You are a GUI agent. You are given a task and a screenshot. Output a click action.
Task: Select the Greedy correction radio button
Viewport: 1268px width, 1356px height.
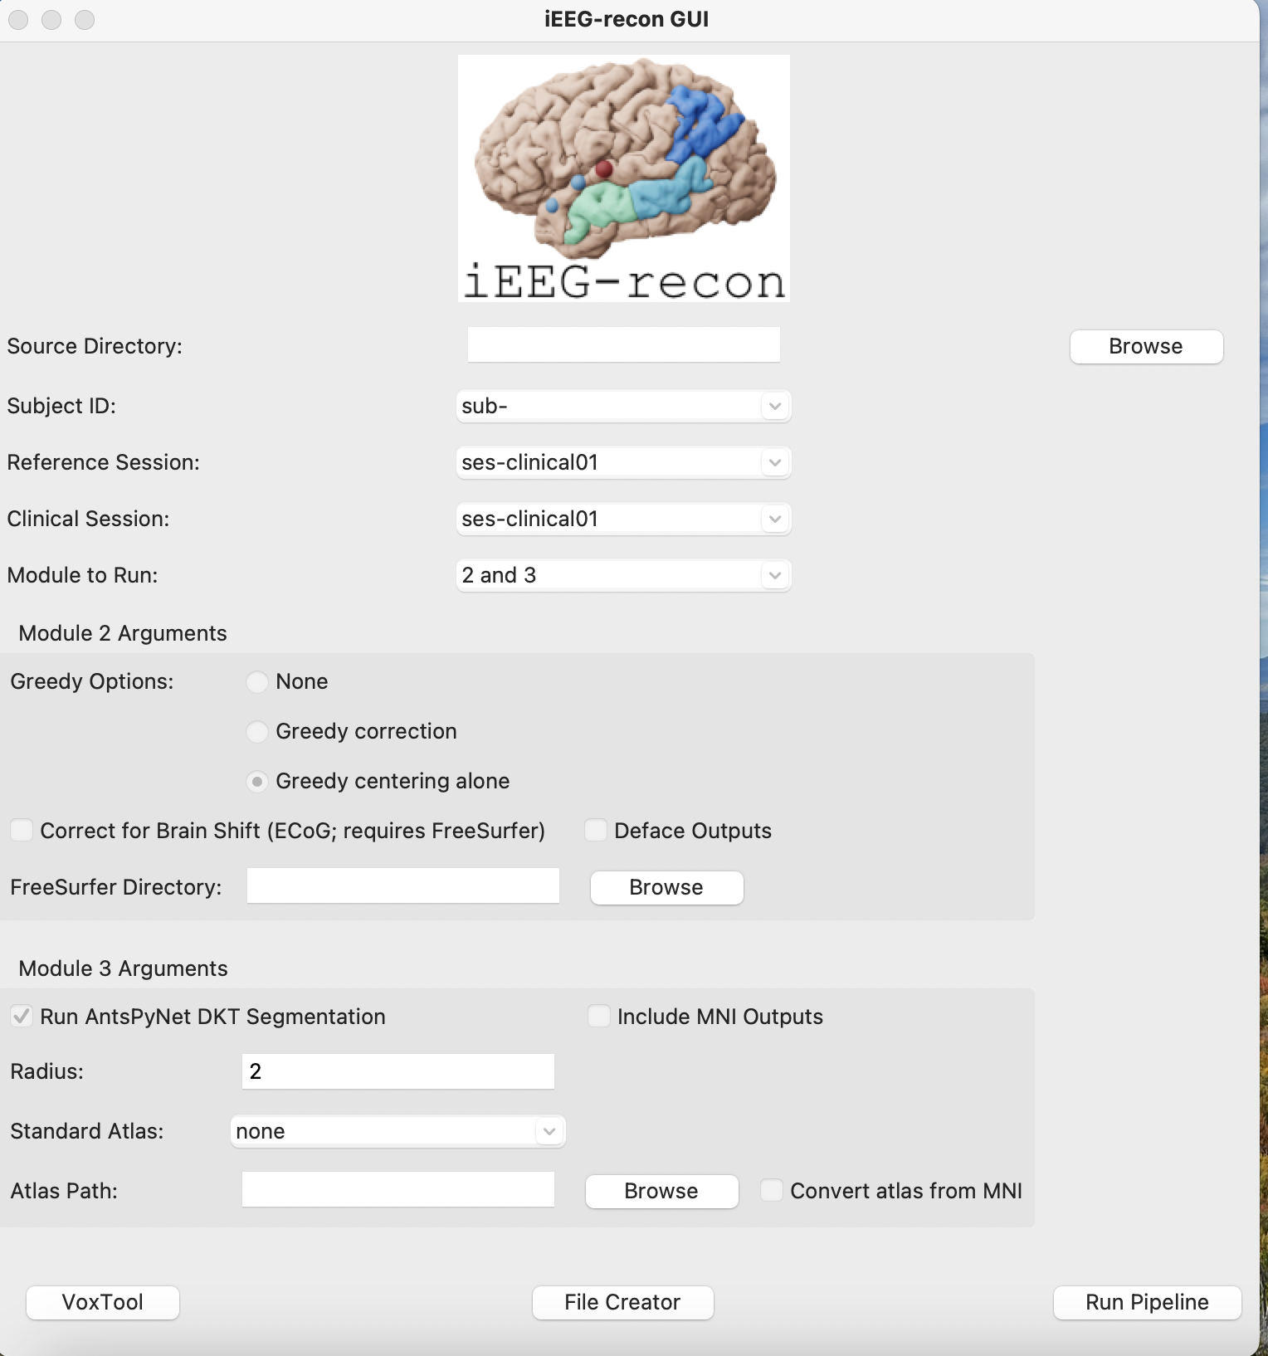pyautogui.click(x=257, y=731)
